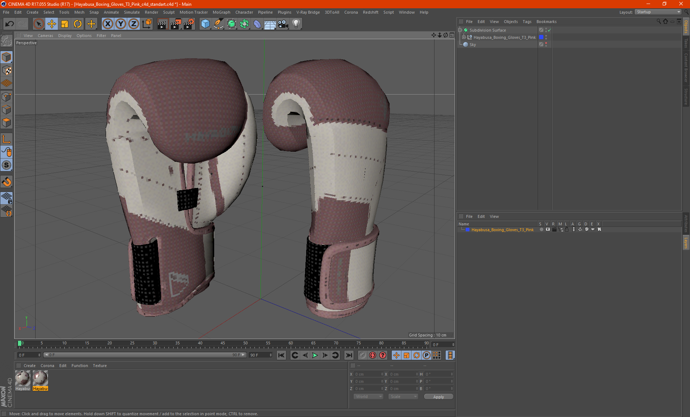Click the Coordinate System icon
Screen dimensions: 690x417
pyautogui.click(x=147, y=24)
